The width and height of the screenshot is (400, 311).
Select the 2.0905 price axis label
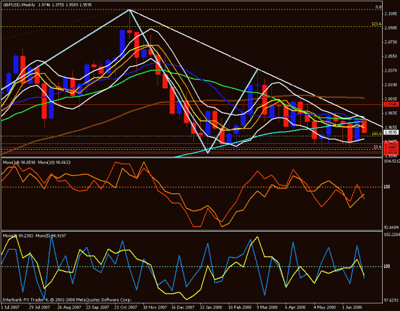(x=390, y=28)
